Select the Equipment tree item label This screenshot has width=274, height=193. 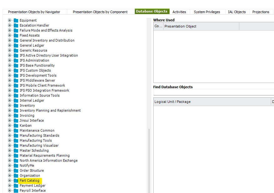tap(28, 20)
